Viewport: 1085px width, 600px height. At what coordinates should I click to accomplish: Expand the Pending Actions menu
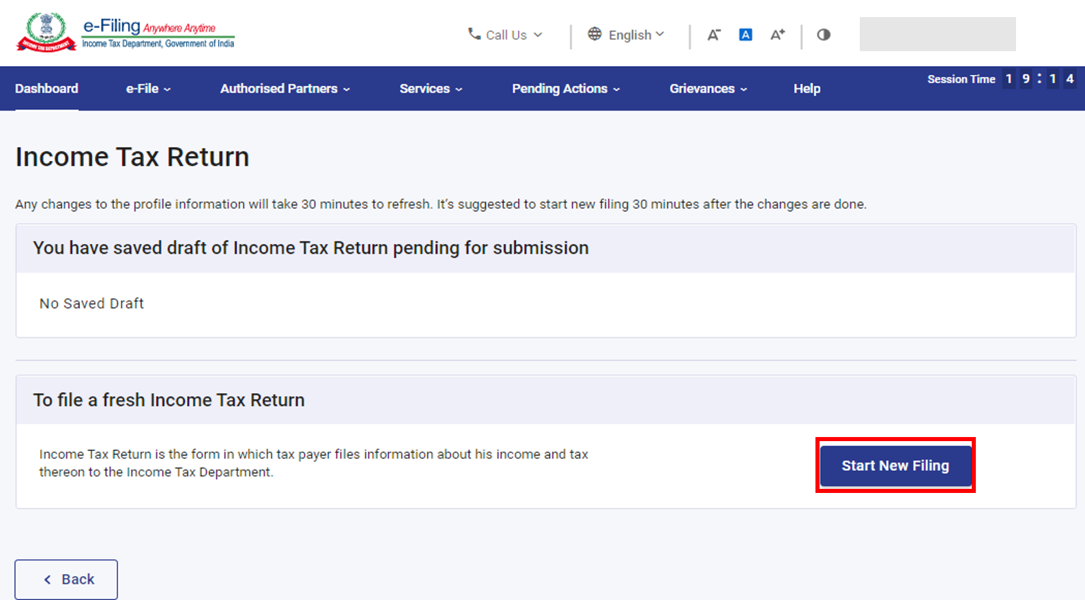click(566, 89)
